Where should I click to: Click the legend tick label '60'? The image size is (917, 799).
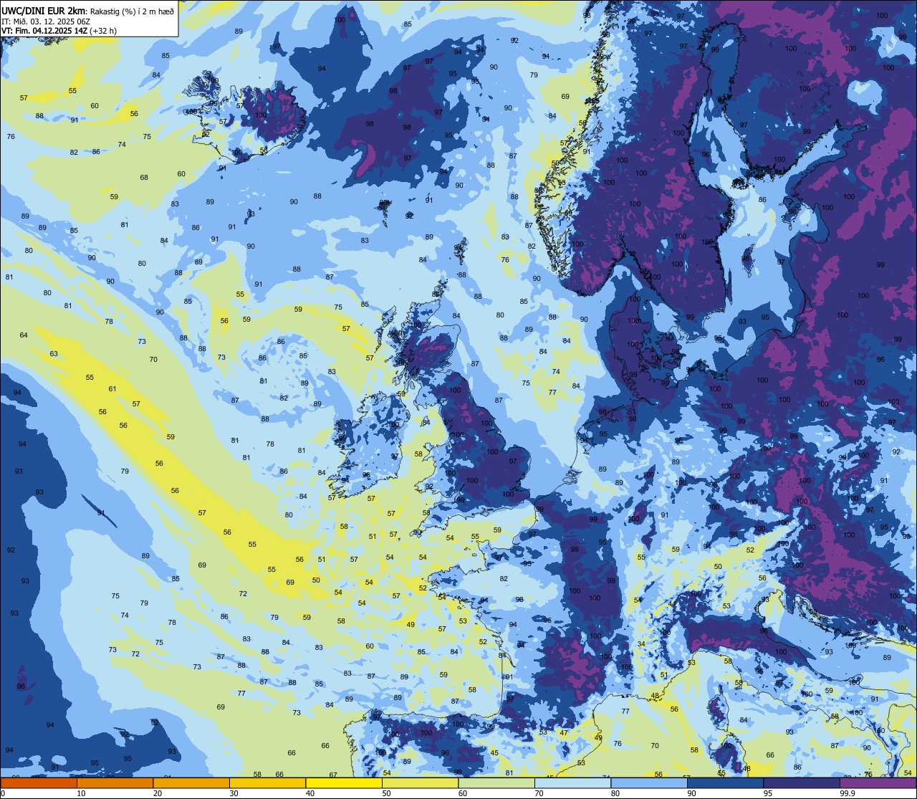coord(463,794)
